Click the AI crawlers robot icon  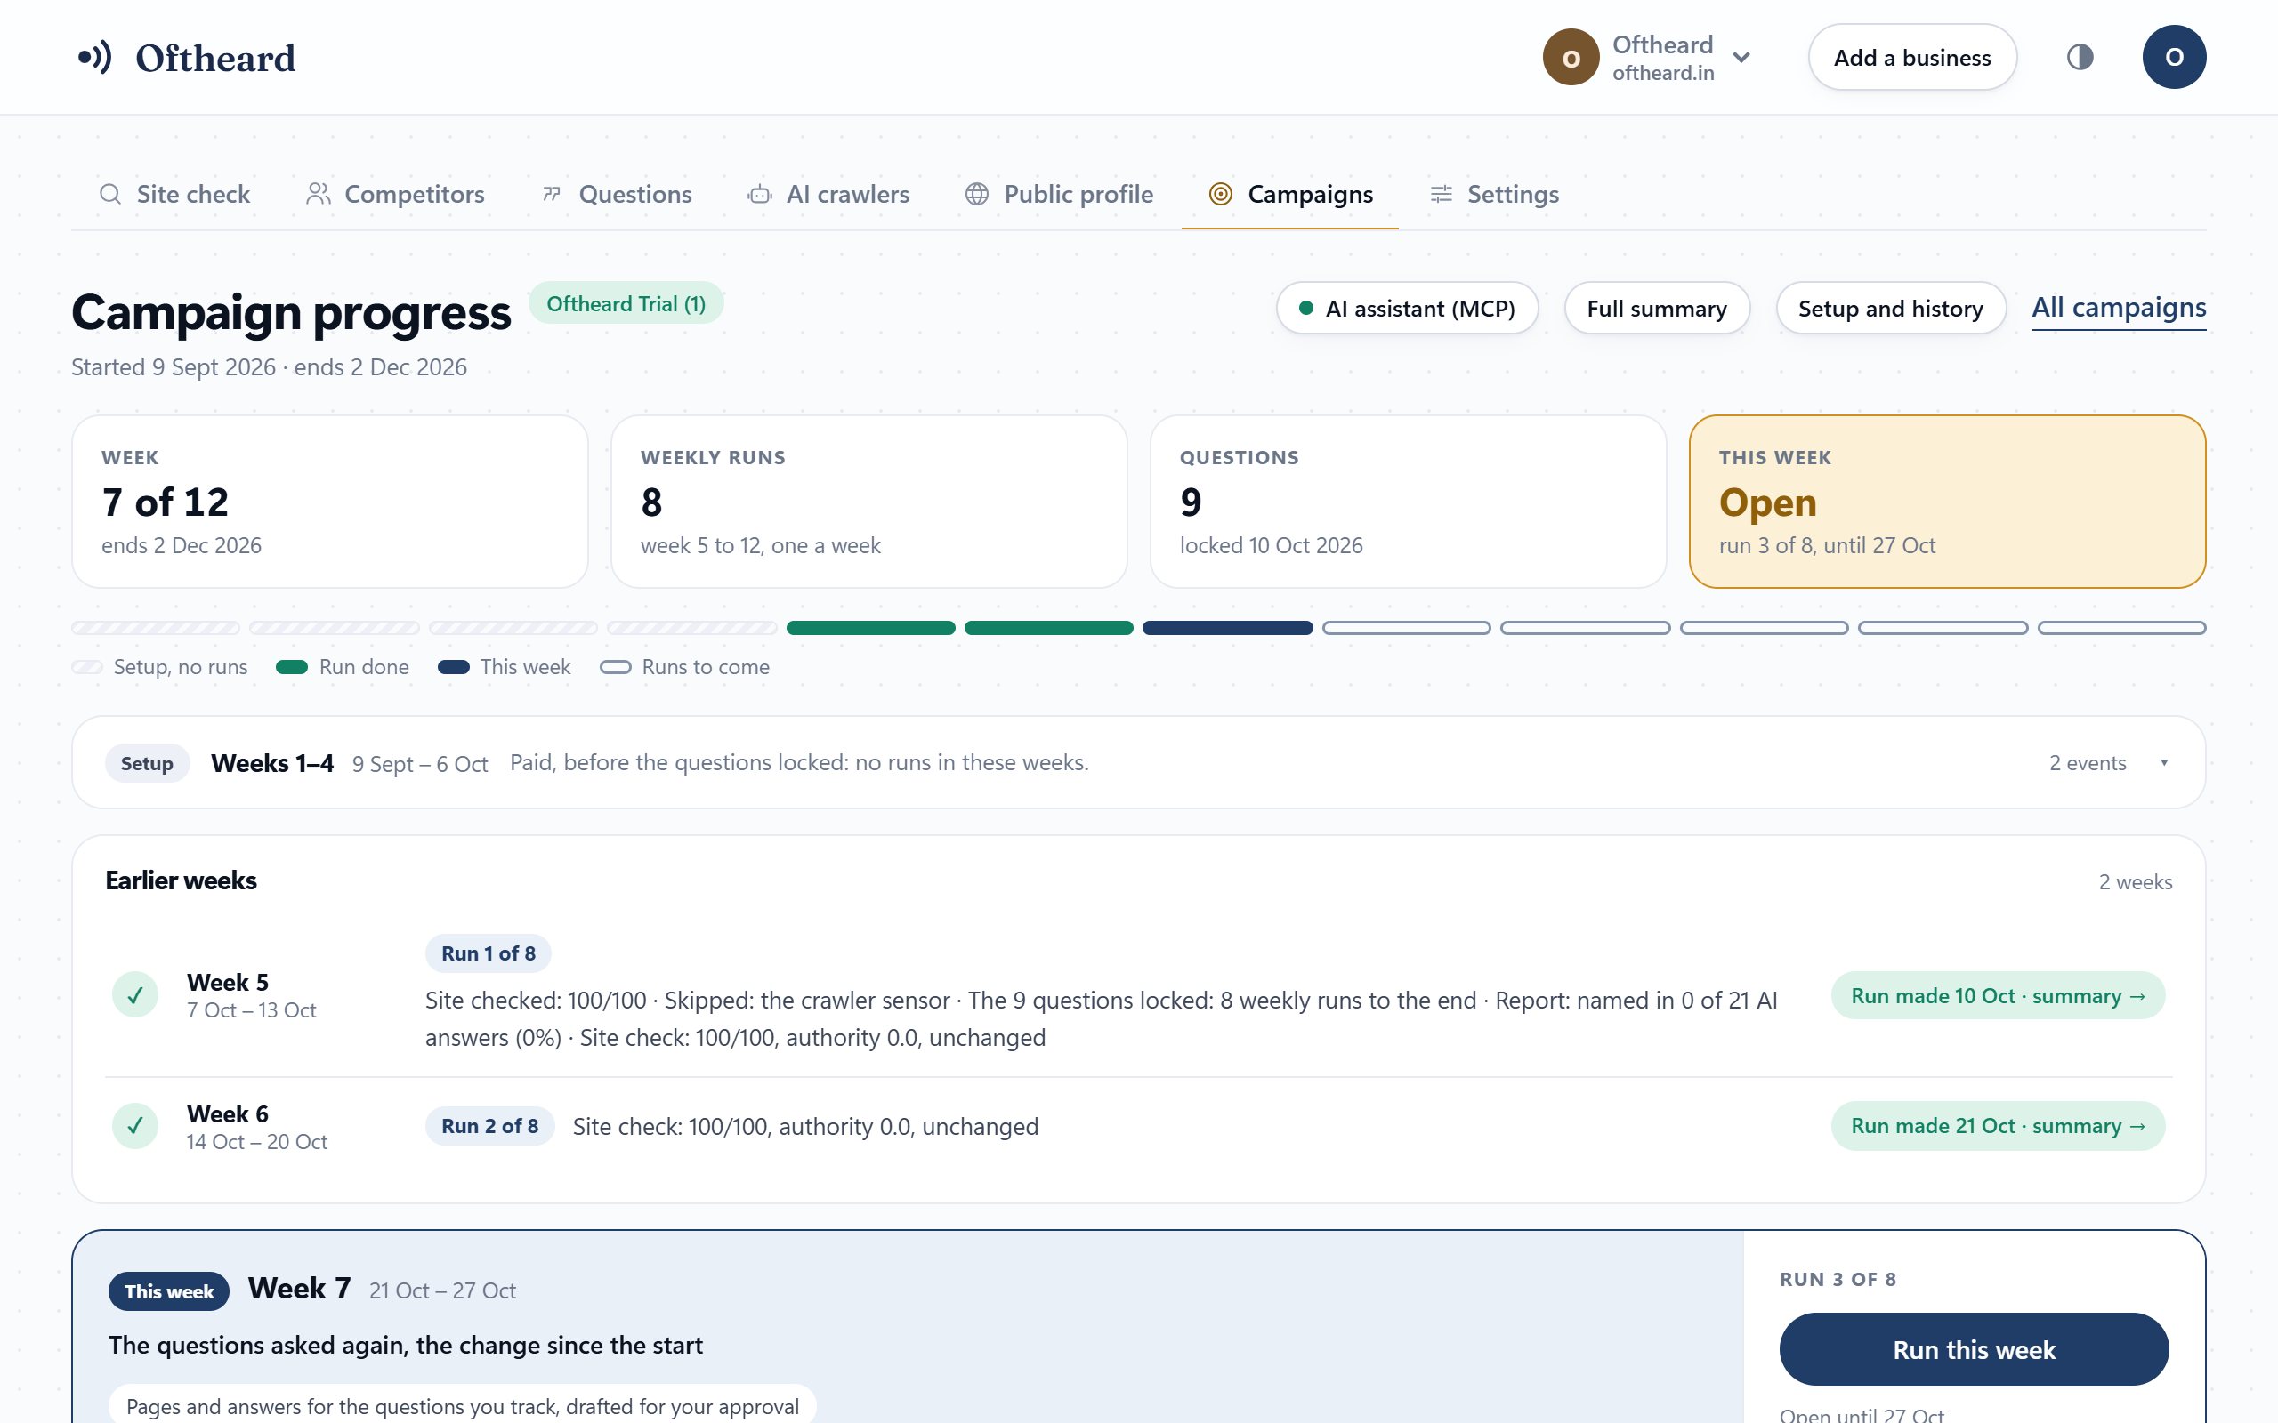pyautogui.click(x=760, y=194)
